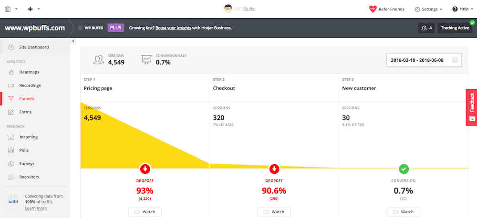Open the Forms pencil icon

11,112
